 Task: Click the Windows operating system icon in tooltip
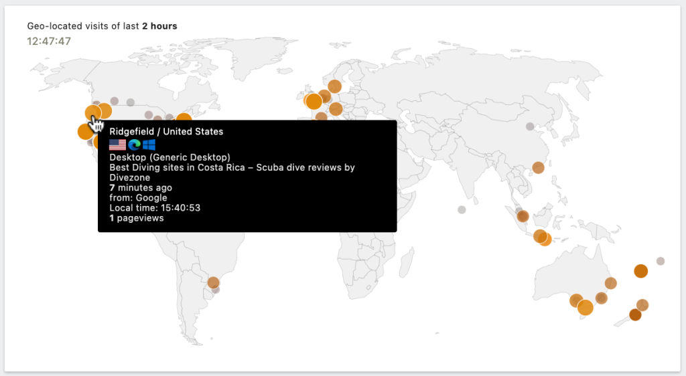point(149,145)
